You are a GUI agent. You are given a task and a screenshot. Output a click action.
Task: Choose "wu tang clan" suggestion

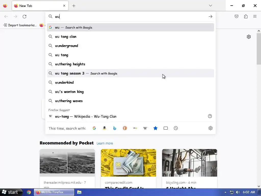130,37
